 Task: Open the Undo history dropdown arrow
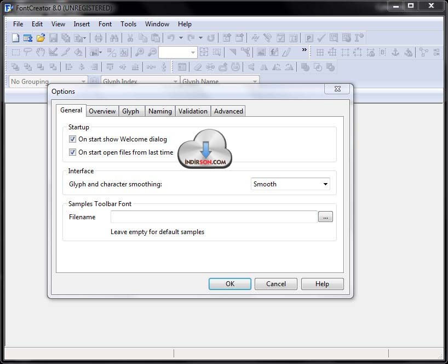coord(181,37)
